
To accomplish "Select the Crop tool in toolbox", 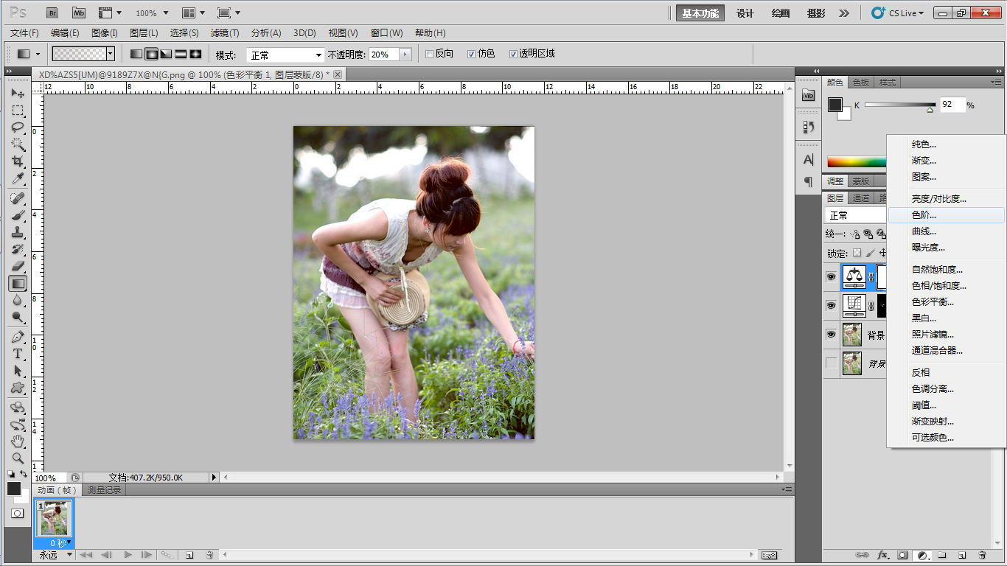I will 18,161.
